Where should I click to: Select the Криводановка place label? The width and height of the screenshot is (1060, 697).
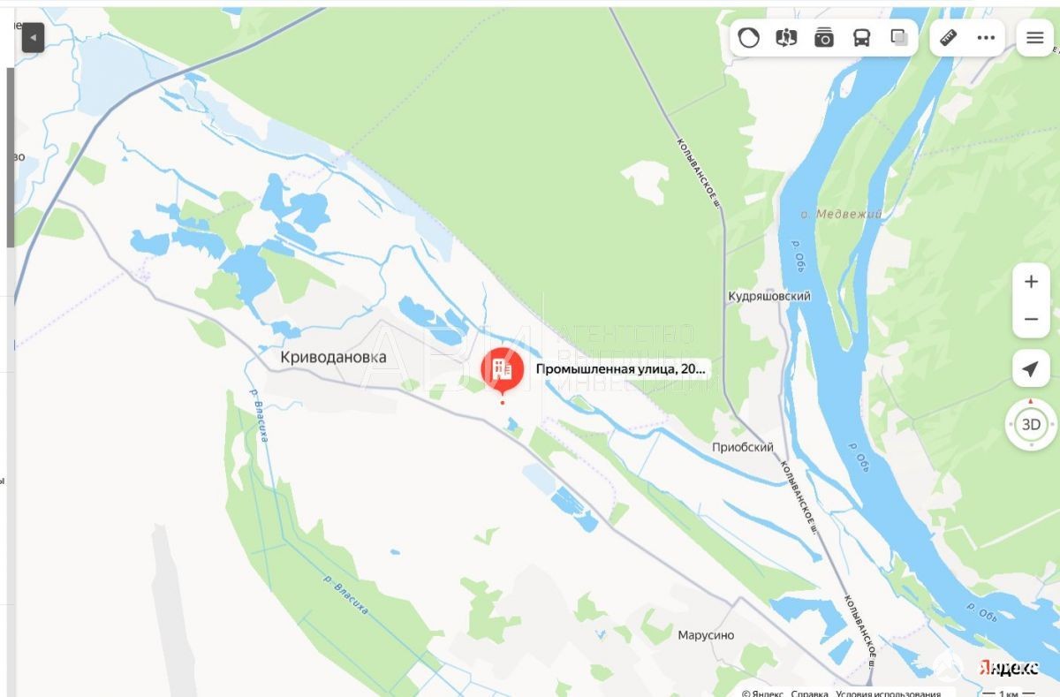333,357
